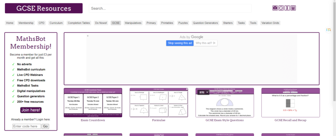
Task: Open the Formulae thumbnail
Action: [x=159, y=103]
